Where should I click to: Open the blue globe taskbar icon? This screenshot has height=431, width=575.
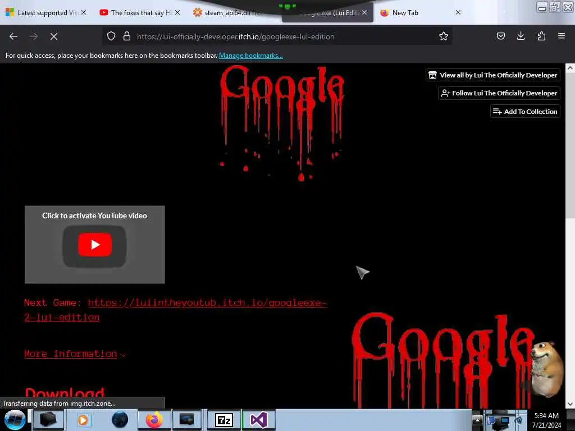pos(120,420)
